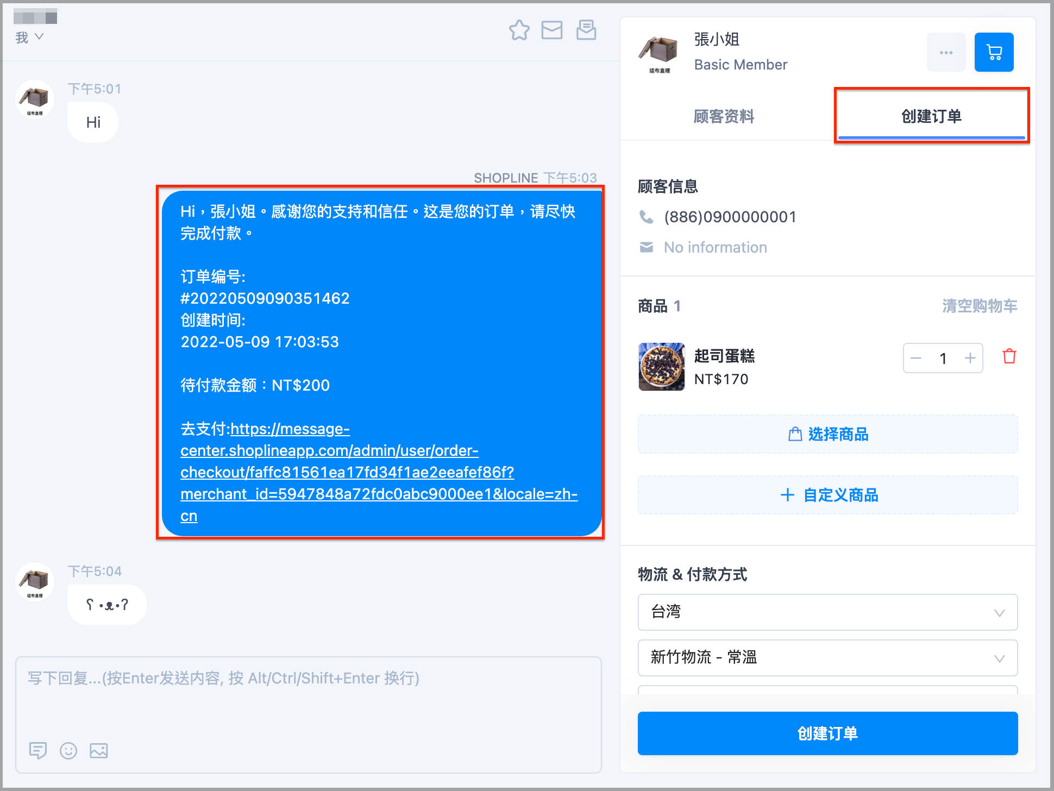The image size is (1054, 791).
Task: Open emoji picker in reply box
Action: (68, 751)
